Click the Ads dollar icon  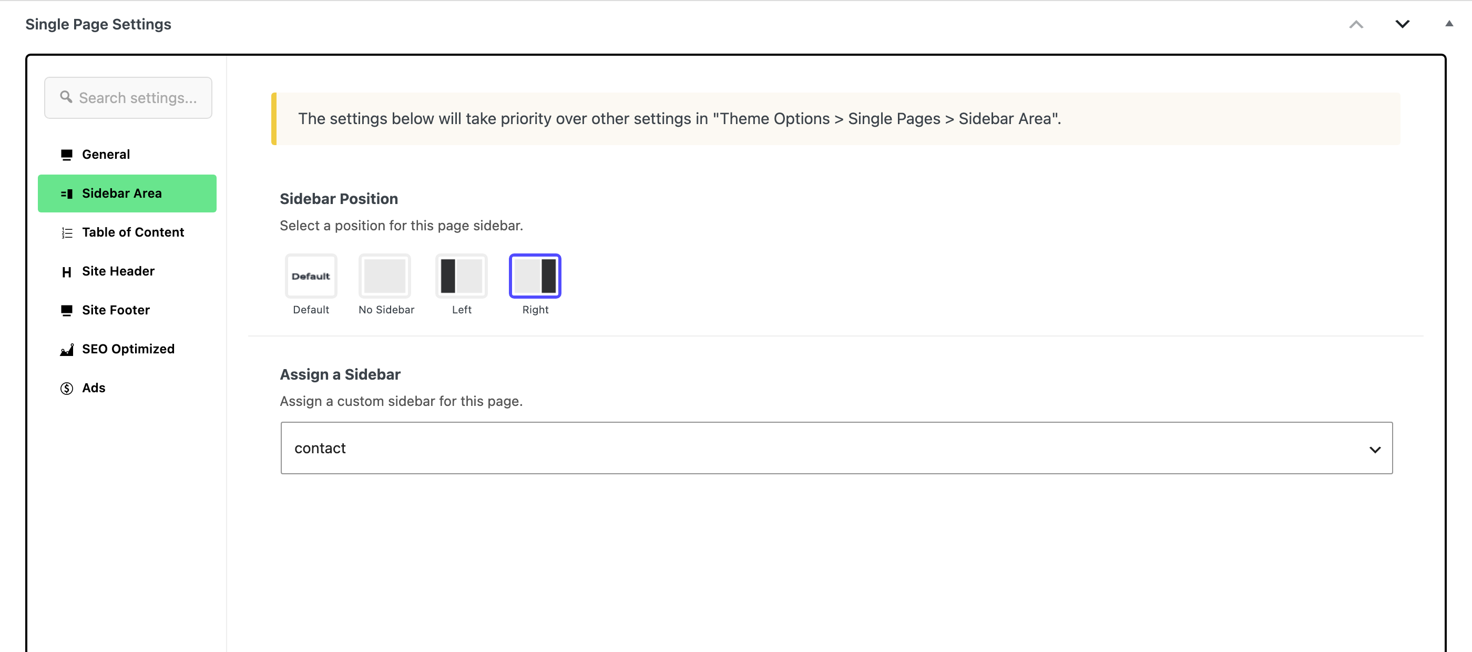click(66, 388)
